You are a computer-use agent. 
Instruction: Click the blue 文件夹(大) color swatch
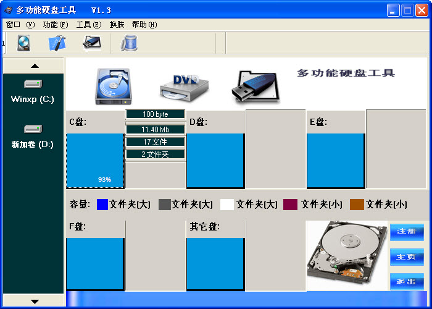coord(103,205)
